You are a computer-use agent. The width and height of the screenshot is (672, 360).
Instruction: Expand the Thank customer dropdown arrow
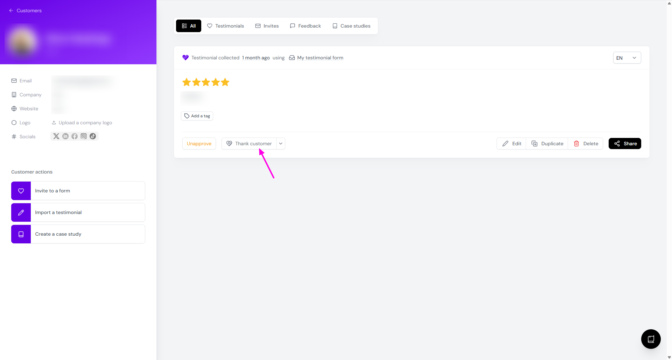click(281, 144)
